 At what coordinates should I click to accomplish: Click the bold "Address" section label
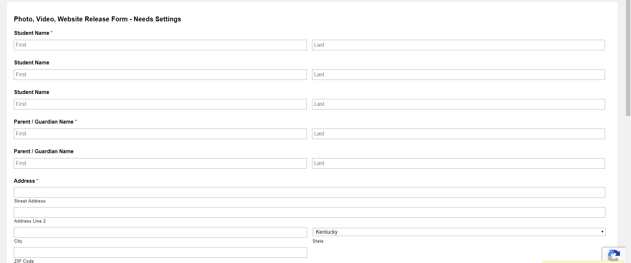pyautogui.click(x=24, y=181)
